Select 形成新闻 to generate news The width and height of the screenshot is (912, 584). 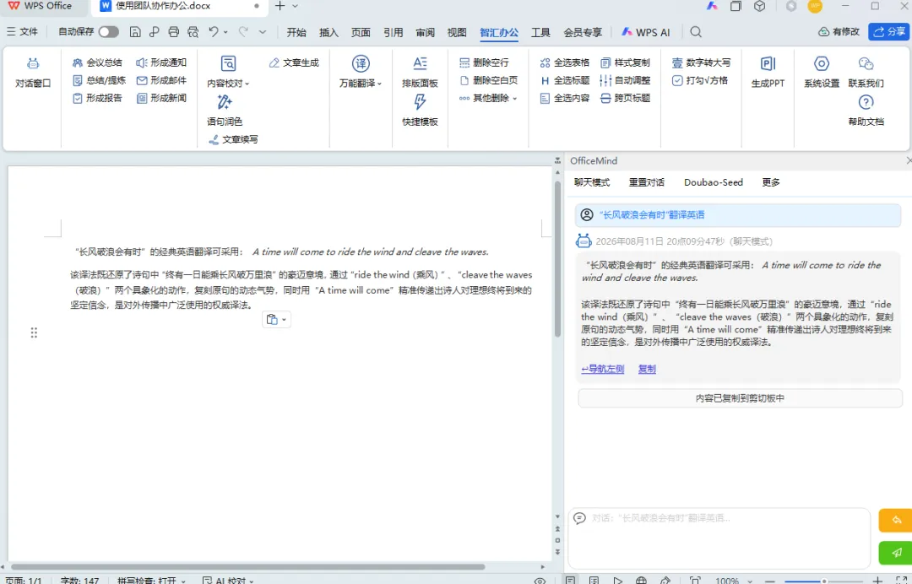coord(161,98)
